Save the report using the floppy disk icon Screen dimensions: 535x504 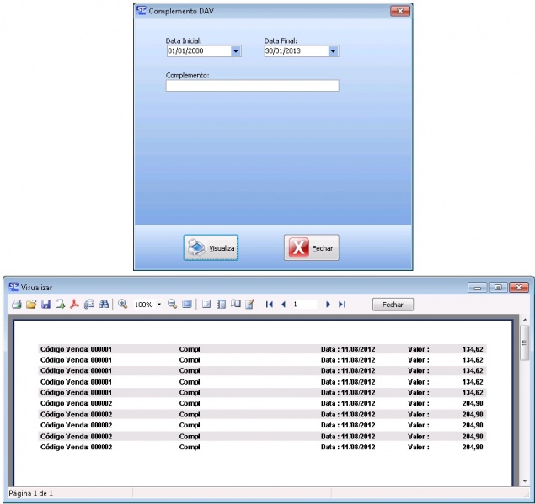pos(46,305)
